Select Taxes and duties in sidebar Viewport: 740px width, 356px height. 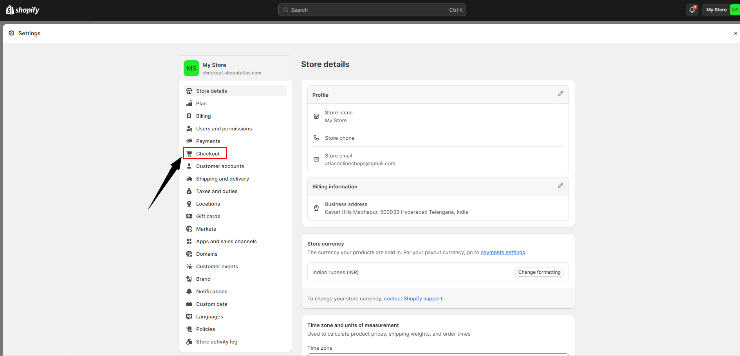[x=217, y=191]
